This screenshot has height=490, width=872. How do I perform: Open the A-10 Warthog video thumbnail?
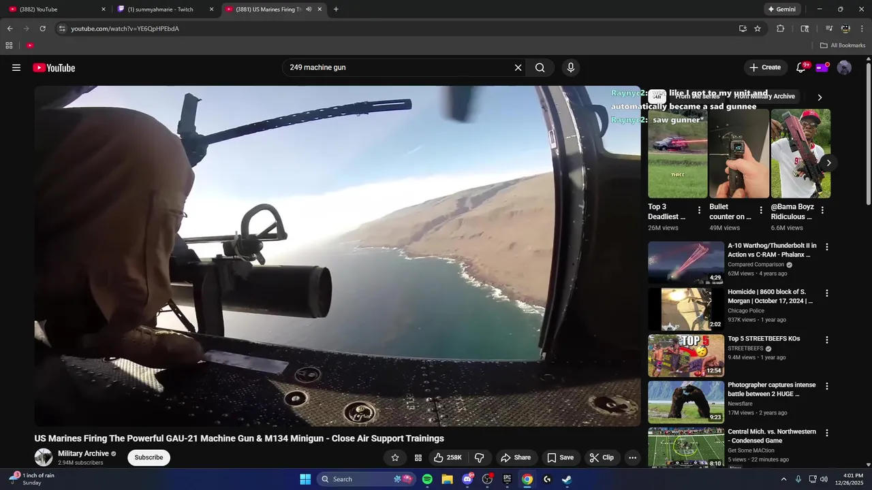686,262
